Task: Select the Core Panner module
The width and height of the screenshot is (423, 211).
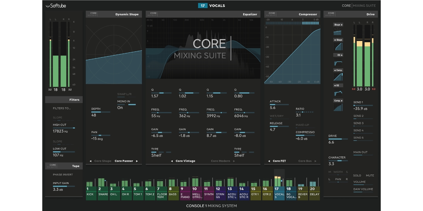Action: [124, 161]
